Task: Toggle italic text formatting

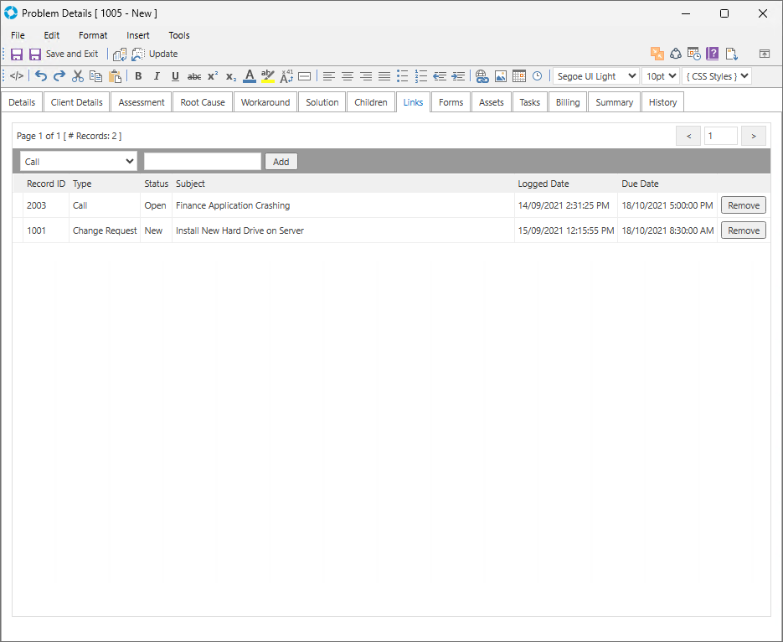Action: pos(157,76)
